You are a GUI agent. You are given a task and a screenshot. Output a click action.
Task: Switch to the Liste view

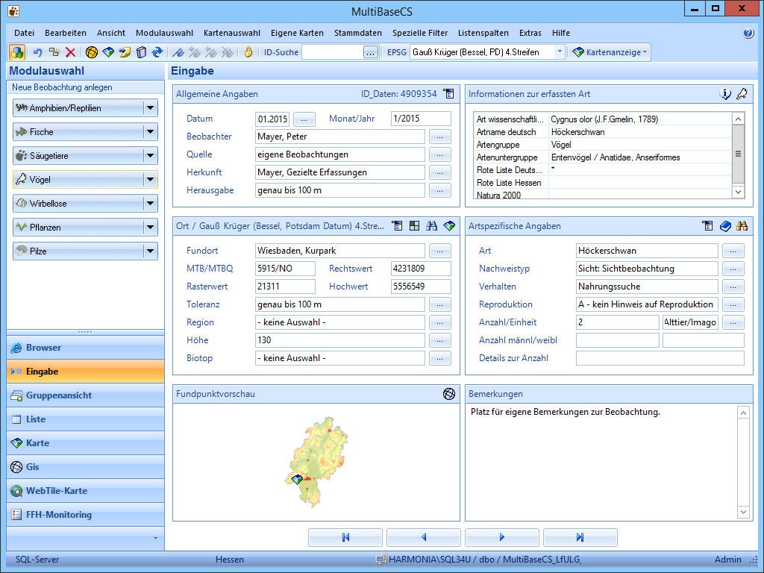[85, 419]
